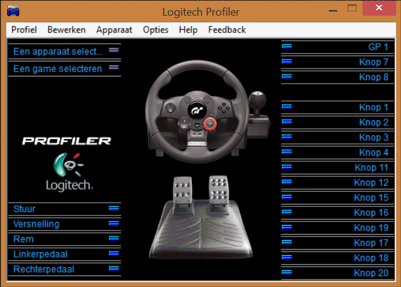Open the Profiel menu
The width and height of the screenshot is (401, 287).
coord(24,29)
